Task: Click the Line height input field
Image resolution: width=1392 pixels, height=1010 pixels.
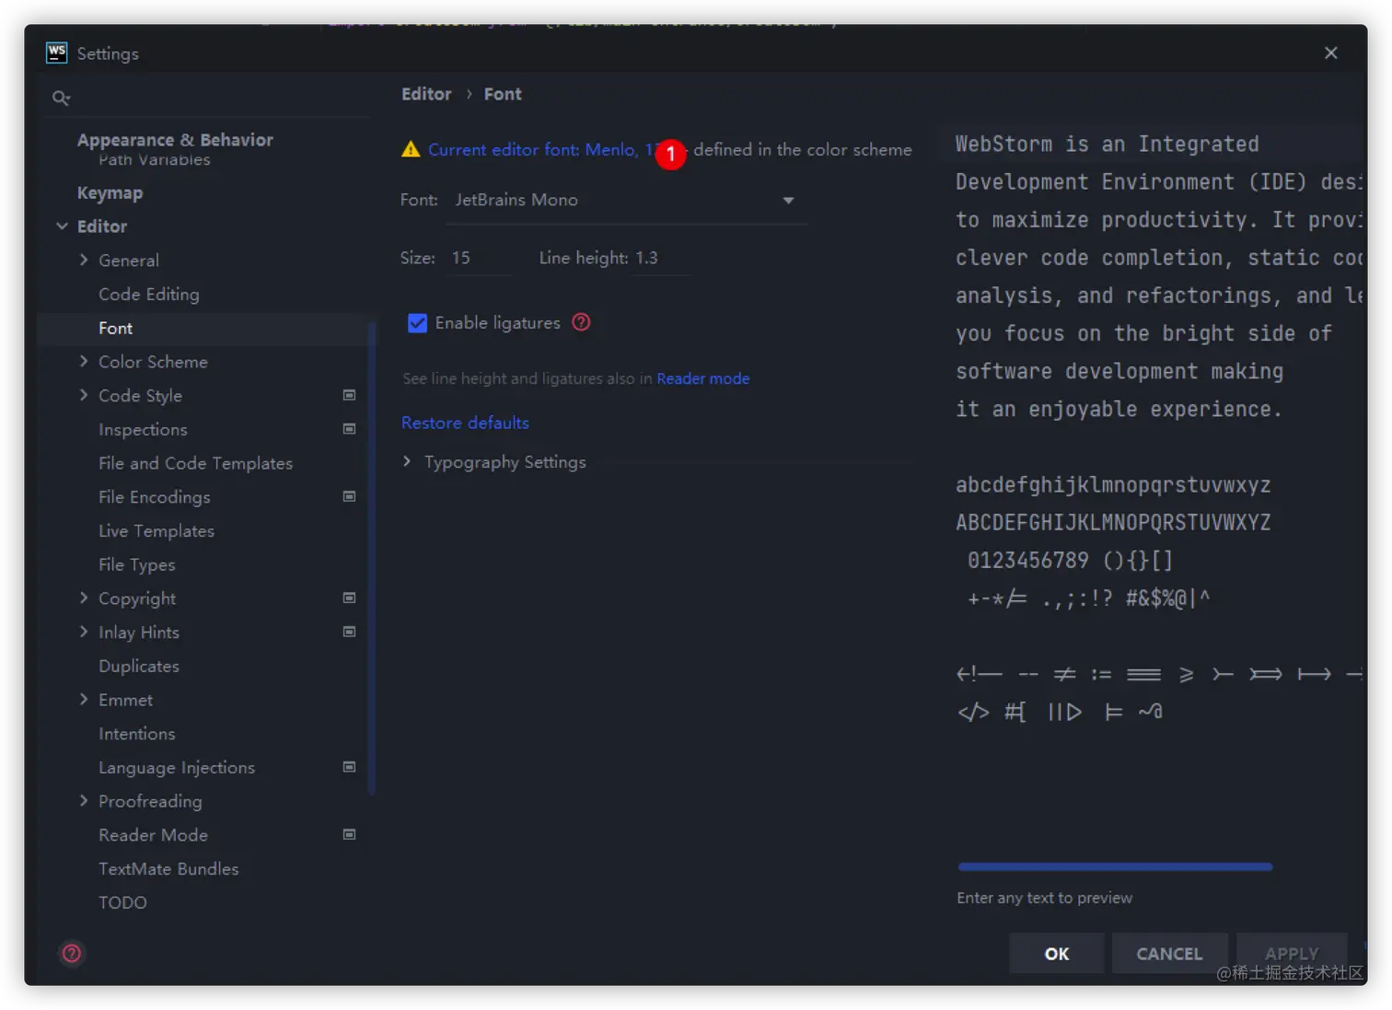Action: click(x=661, y=259)
